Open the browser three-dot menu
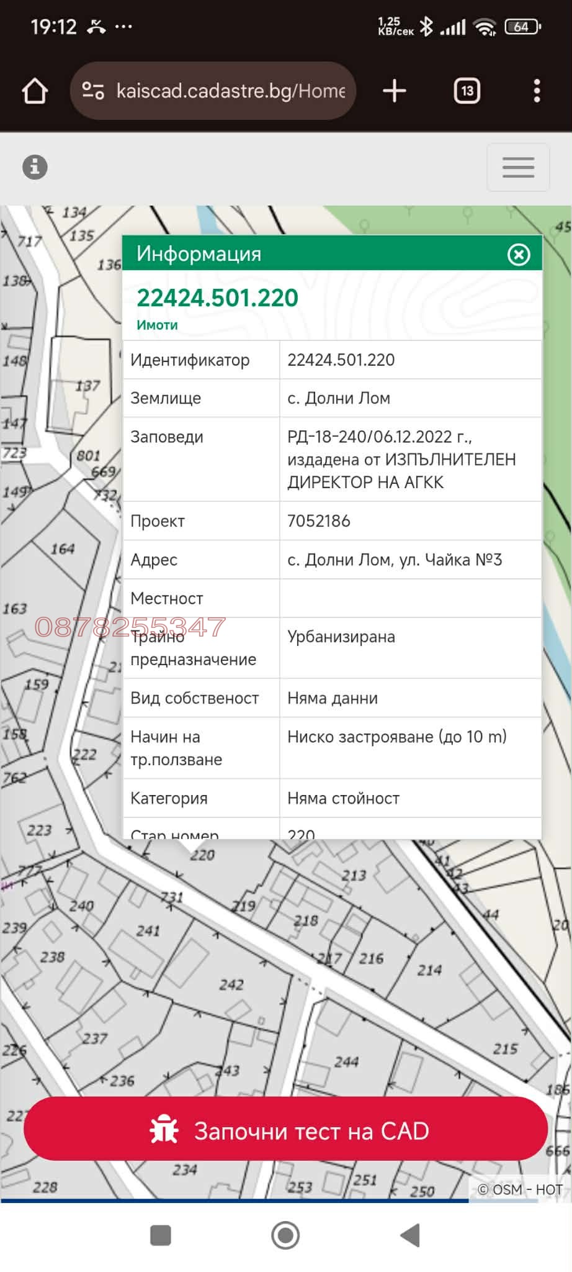This screenshot has width=572, height=1272. (x=537, y=91)
